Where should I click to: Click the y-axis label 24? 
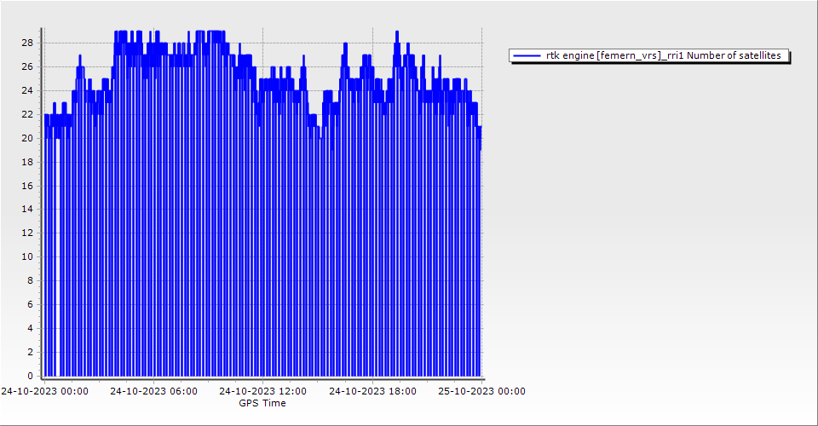tap(27, 90)
